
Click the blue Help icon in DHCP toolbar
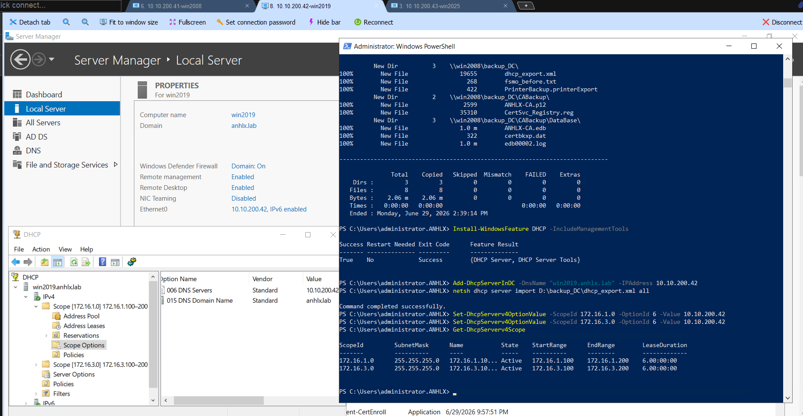102,262
